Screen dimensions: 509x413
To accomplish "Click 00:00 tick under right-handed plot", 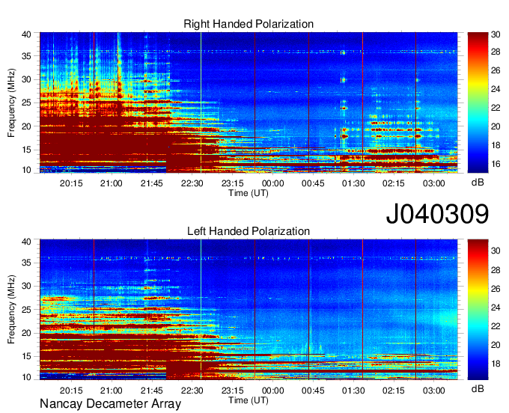I will point(272,183).
